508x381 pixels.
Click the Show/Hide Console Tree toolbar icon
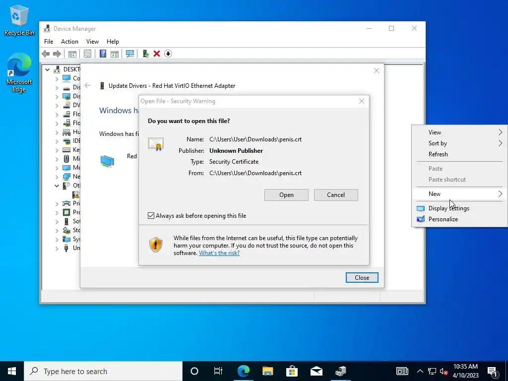[72, 54]
